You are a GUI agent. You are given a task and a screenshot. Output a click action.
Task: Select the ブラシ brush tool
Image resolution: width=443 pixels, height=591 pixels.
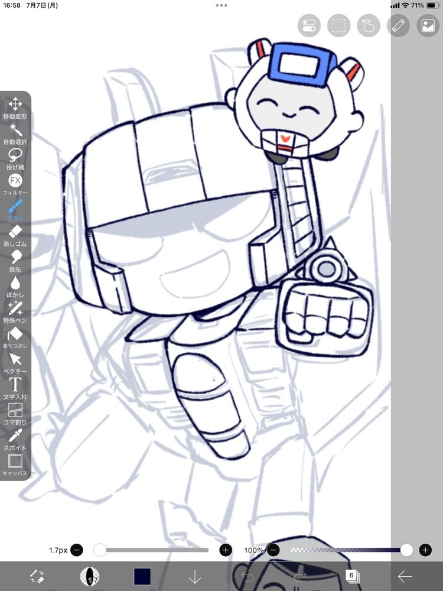pyautogui.click(x=15, y=210)
